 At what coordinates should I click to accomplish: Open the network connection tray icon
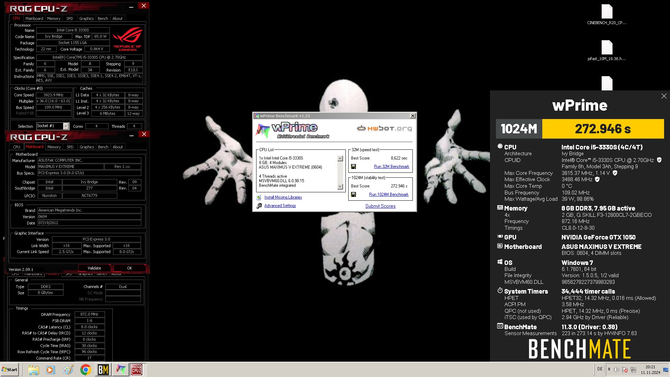coord(633,369)
